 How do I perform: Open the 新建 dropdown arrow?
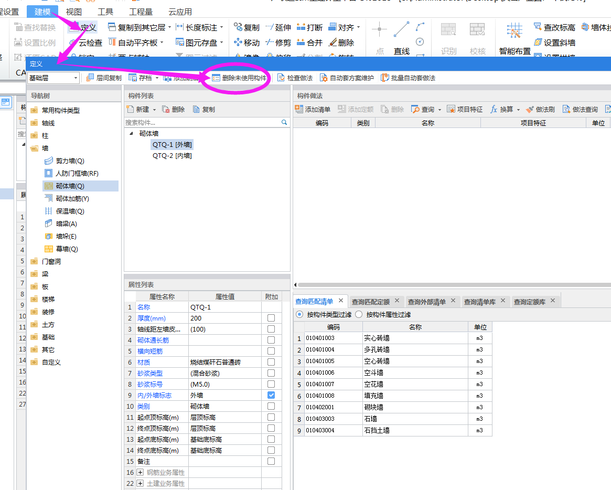pos(154,110)
